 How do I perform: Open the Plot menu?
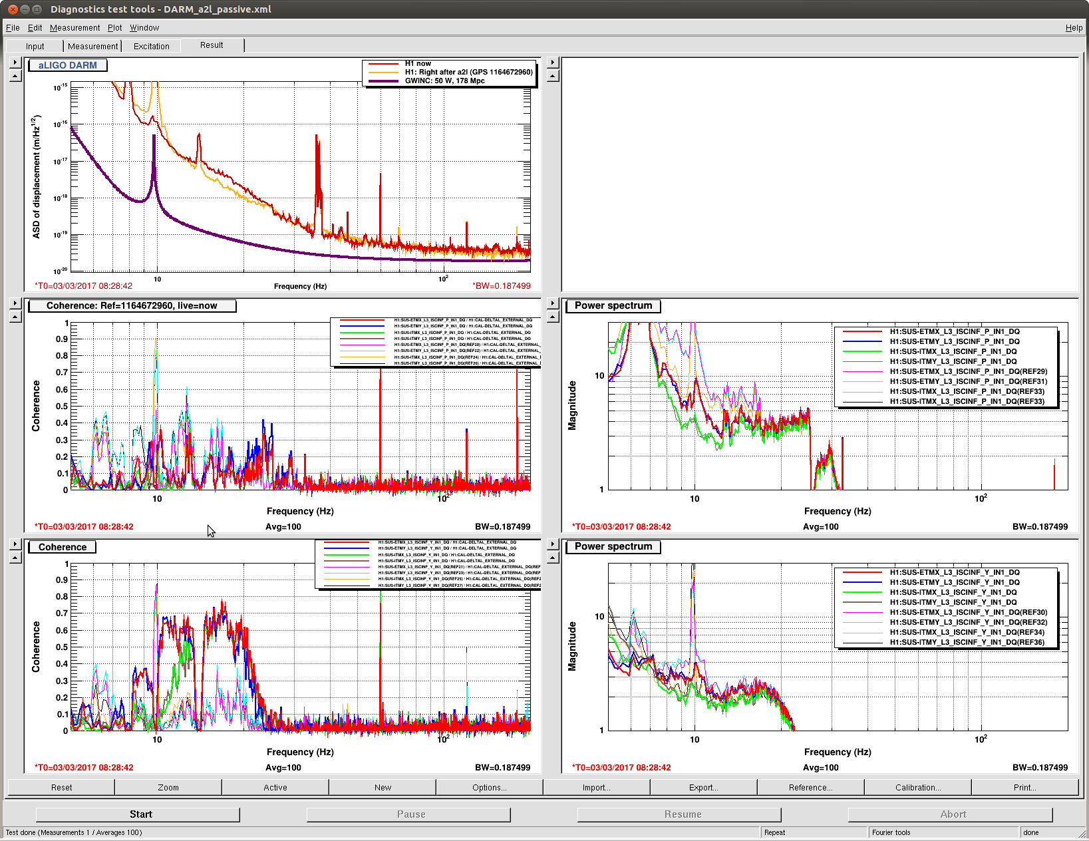[x=114, y=28]
